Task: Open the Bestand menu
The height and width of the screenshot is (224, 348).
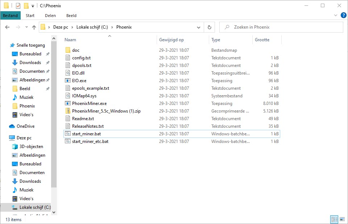Action: 10,16
